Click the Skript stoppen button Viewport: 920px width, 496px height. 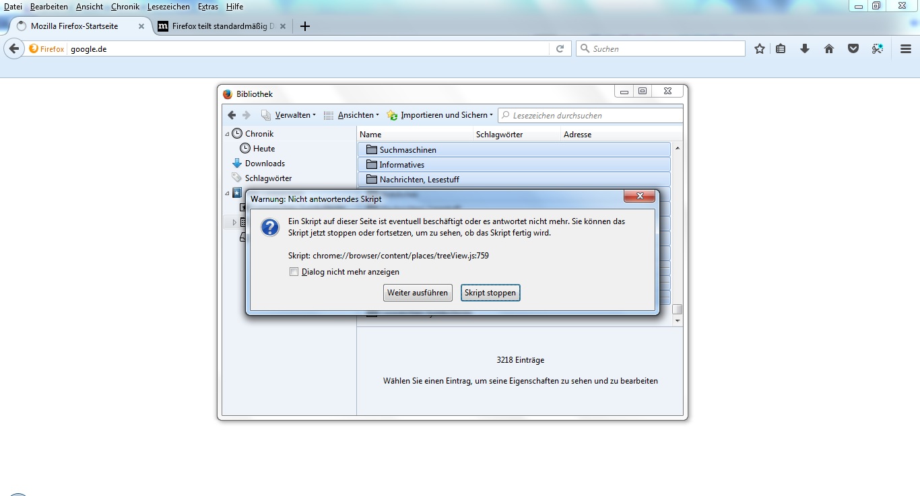490,293
